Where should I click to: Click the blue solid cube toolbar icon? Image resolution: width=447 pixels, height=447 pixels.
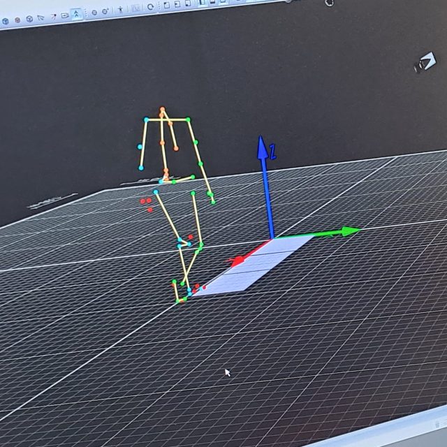pos(6,21)
